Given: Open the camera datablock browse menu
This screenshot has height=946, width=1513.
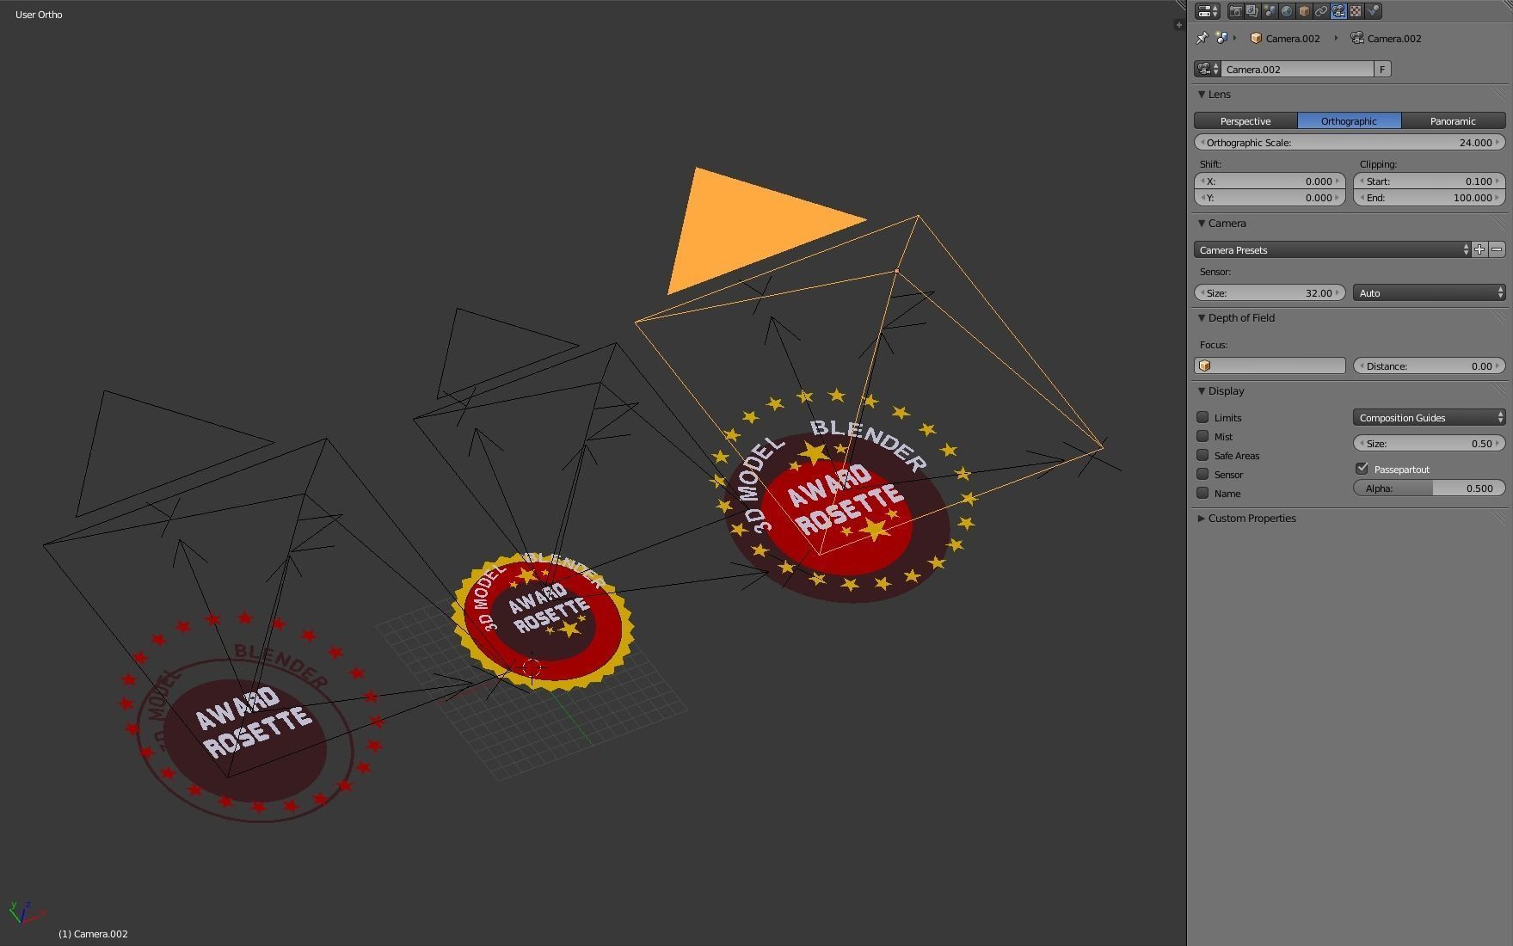Looking at the screenshot, I should tap(1208, 69).
